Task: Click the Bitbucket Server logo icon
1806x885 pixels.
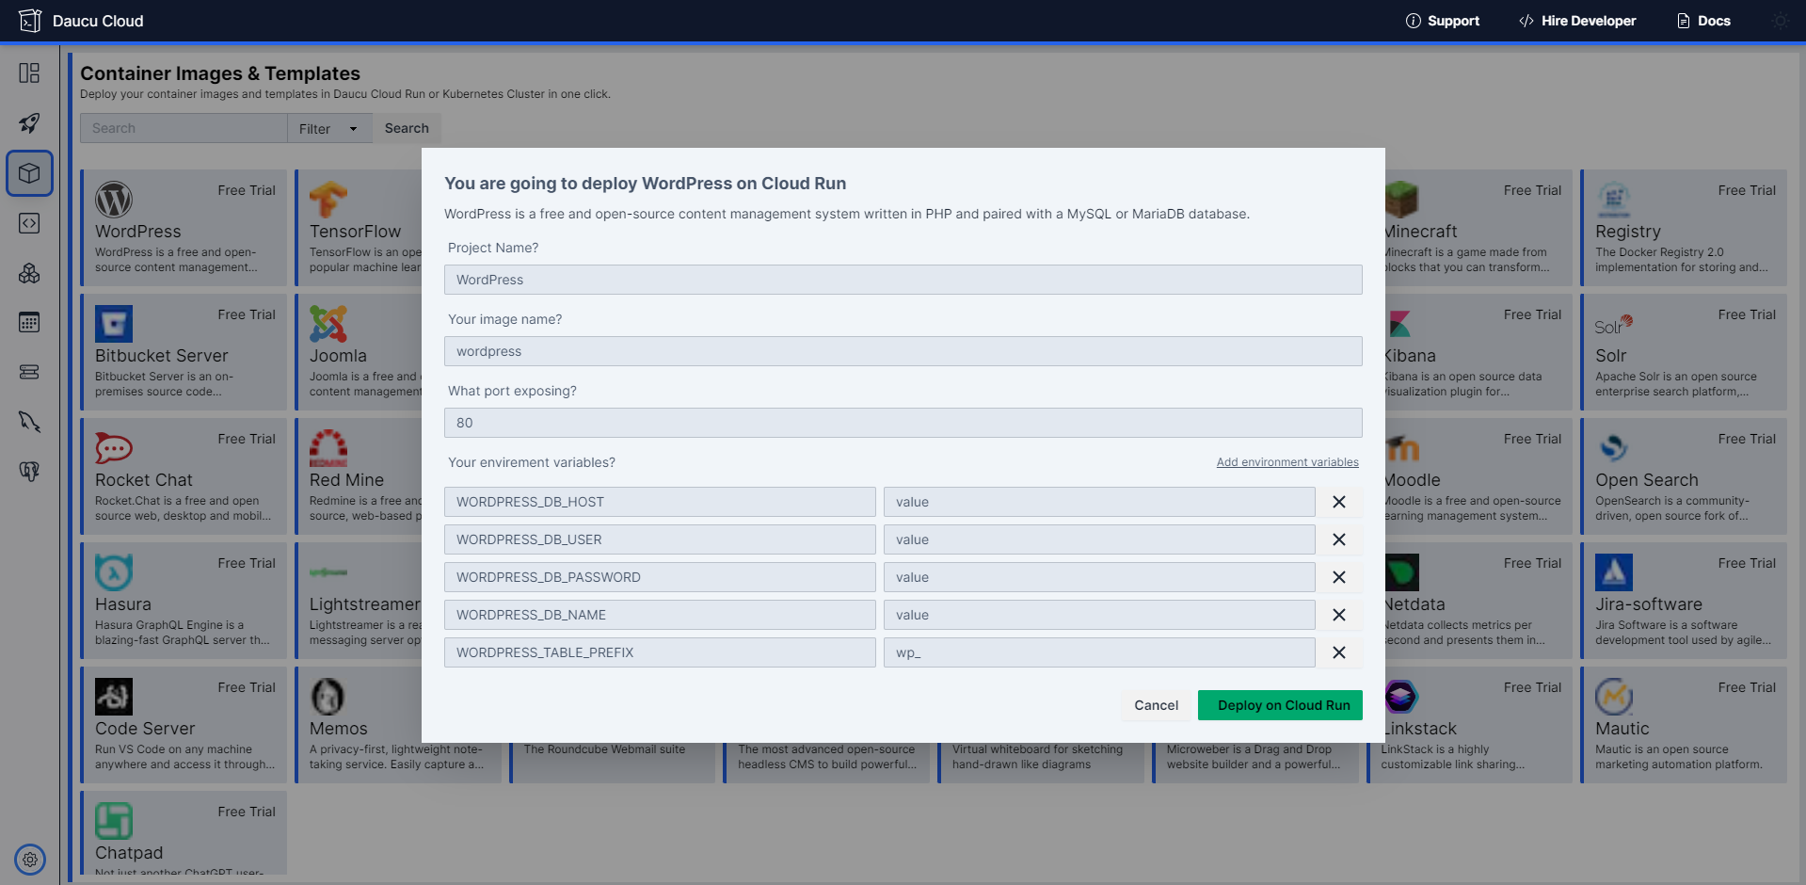Action: click(x=114, y=324)
